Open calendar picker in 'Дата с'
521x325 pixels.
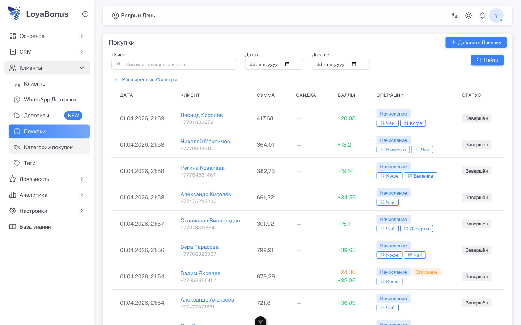(287, 64)
